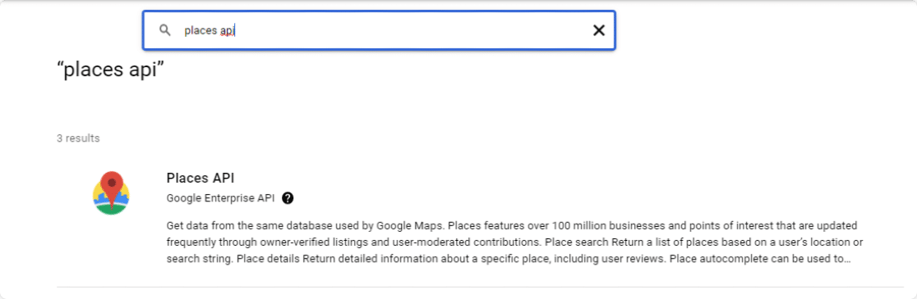Click the word 'places' in the search box
Viewport: 917px width, 299px height.
[200, 30]
